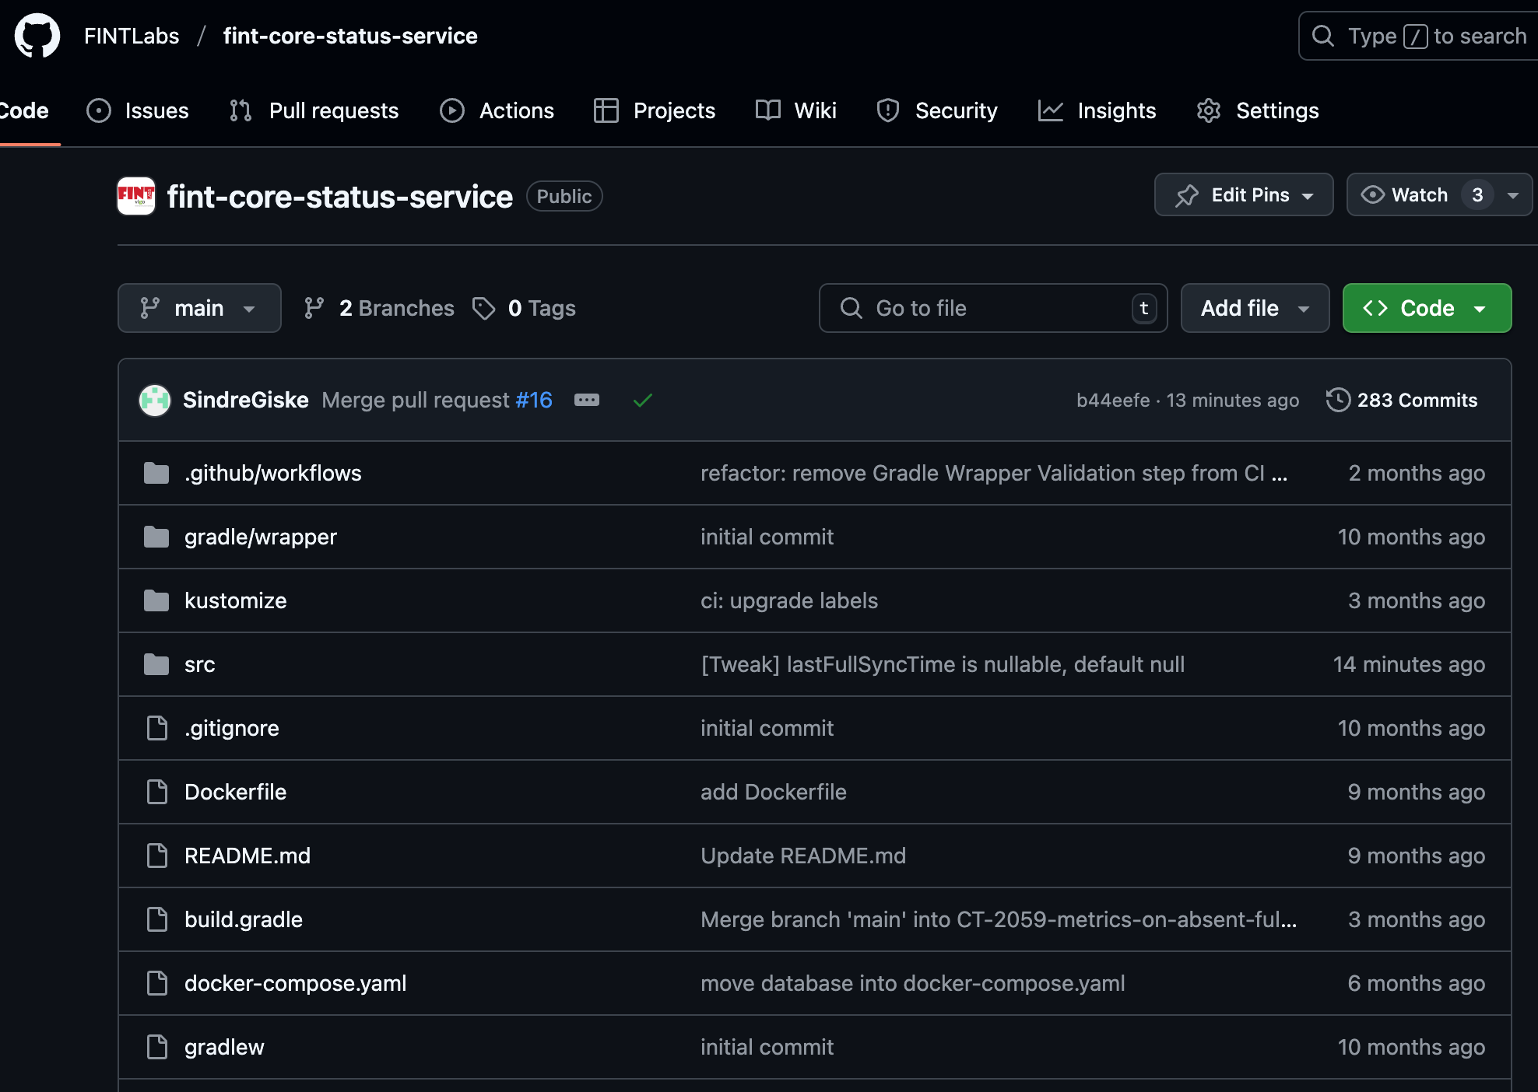
Task: Open the 283 Commits history
Action: point(1402,400)
